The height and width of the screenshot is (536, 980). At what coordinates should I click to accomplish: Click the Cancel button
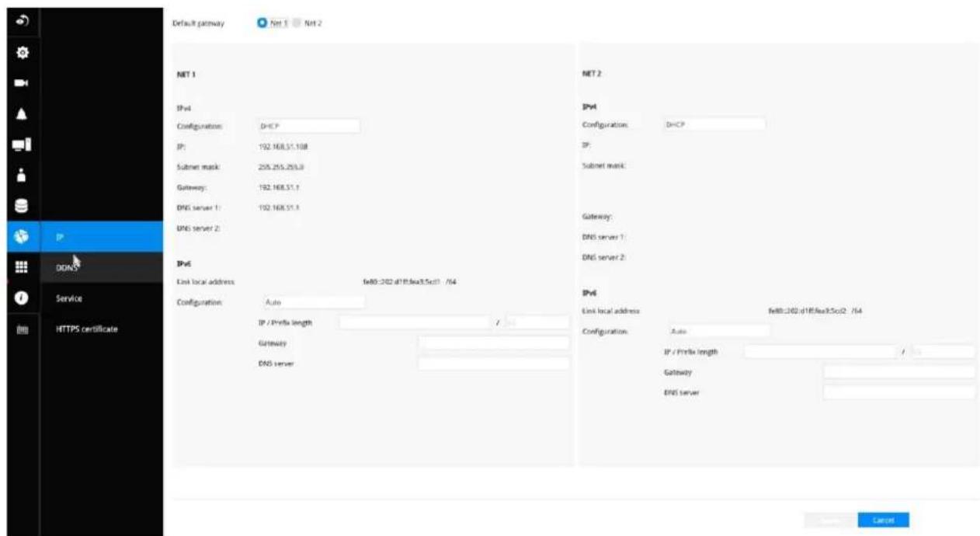pos(883,520)
